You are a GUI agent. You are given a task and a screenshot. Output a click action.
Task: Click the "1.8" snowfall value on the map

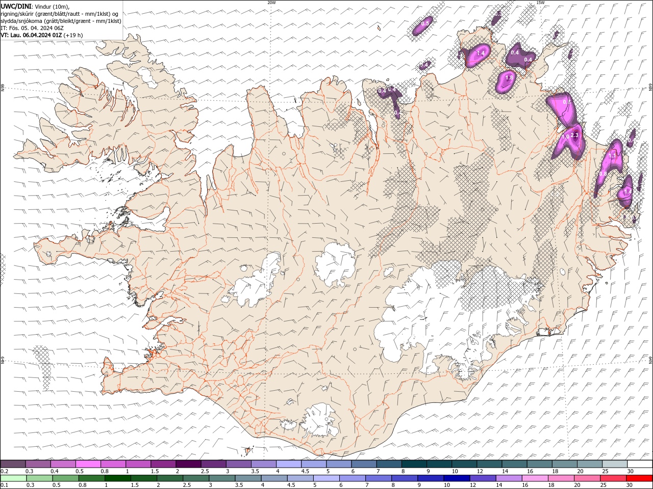coord(509,78)
